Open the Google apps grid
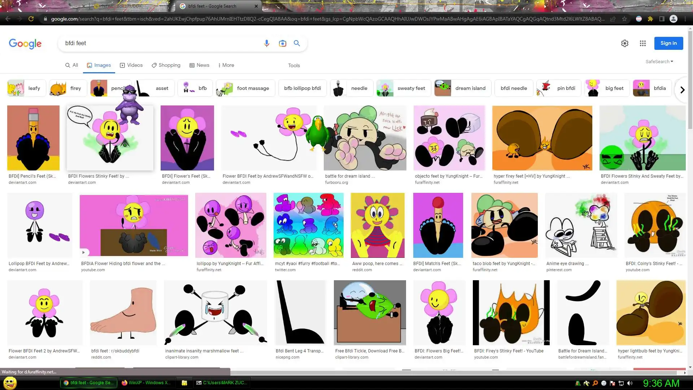This screenshot has height=390, width=693. [x=642, y=43]
